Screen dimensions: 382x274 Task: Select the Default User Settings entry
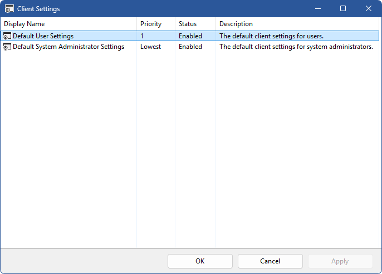(x=43, y=36)
